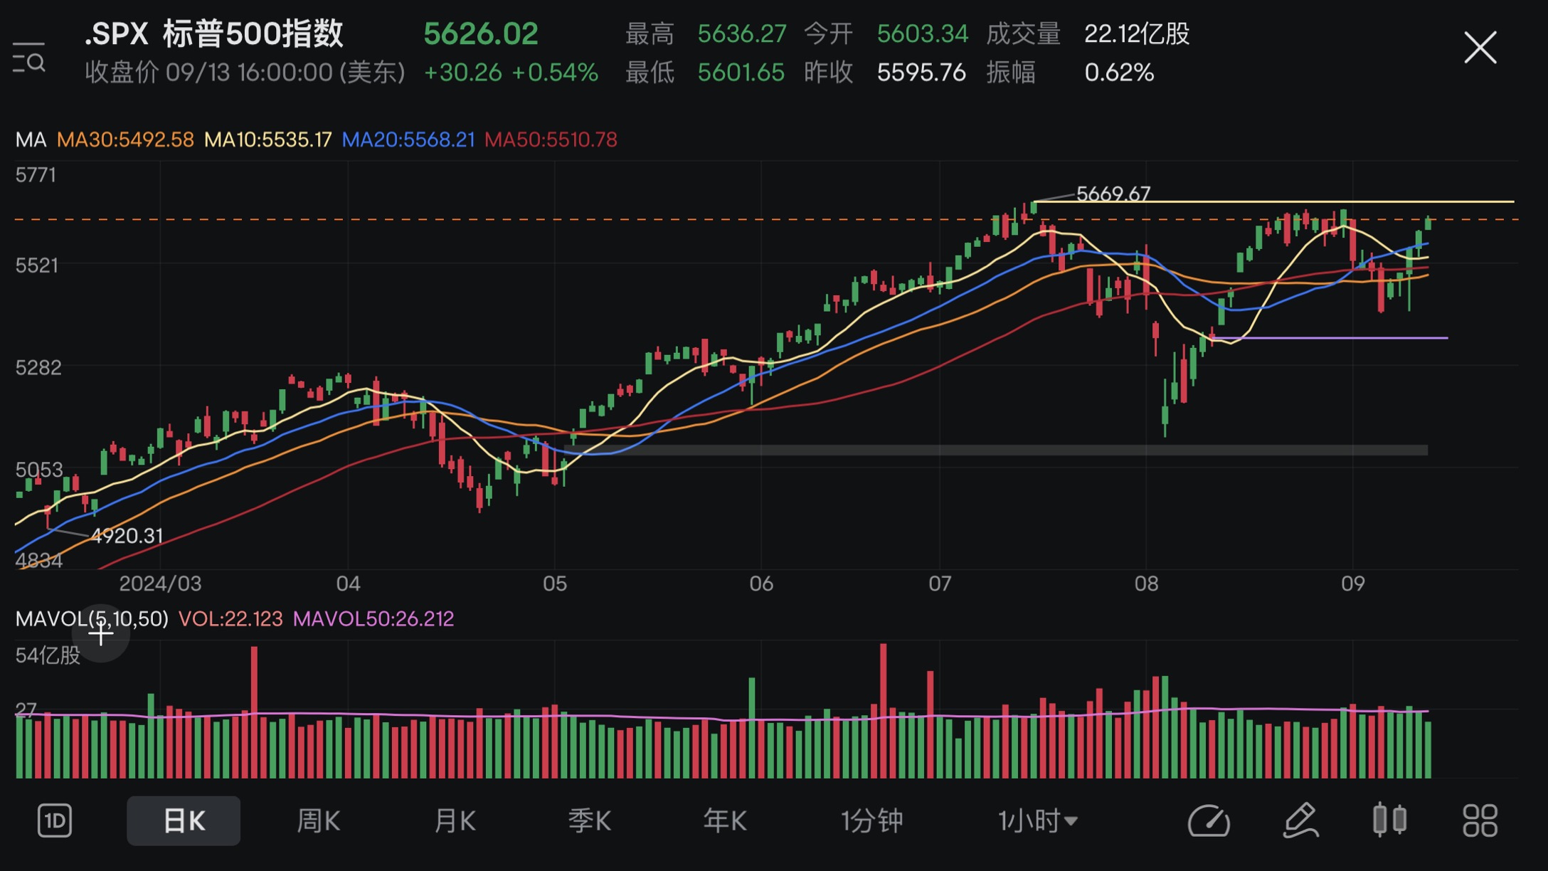Tap the 今开 5603.34 value
This screenshot has height=871, width=1548.
[923, 33]
